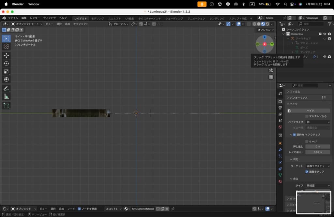Select the Rotate tool in left toolbar
Screen dimensions: 334x217
(x=6, y=64)
